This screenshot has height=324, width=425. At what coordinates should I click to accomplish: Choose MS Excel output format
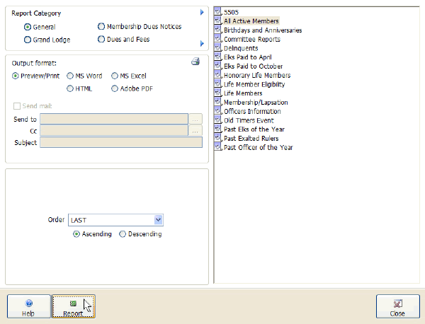coord(114,76)
